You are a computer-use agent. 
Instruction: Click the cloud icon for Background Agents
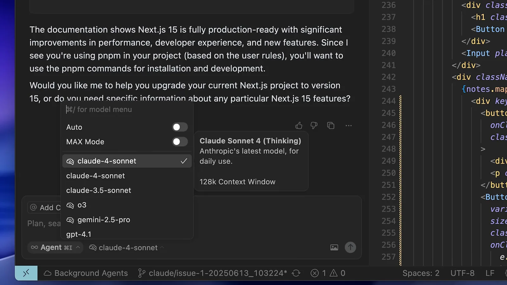pyautogui.click(x=48, y=273)
